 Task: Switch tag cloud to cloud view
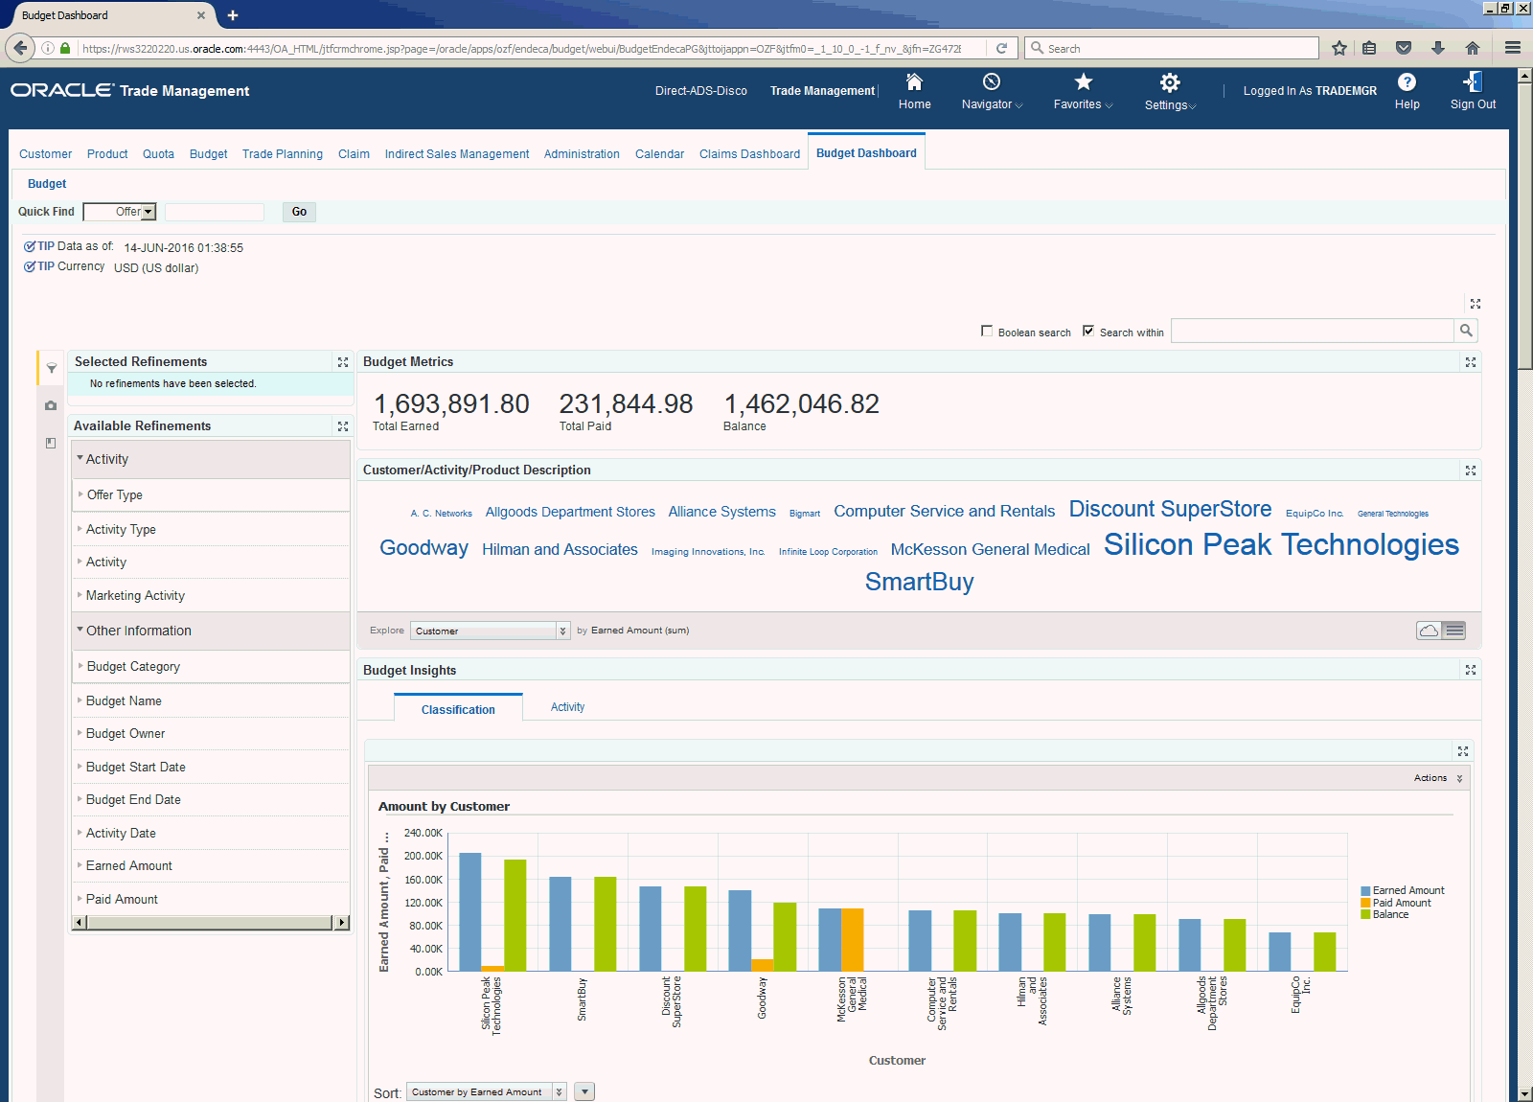(1429, 631)
